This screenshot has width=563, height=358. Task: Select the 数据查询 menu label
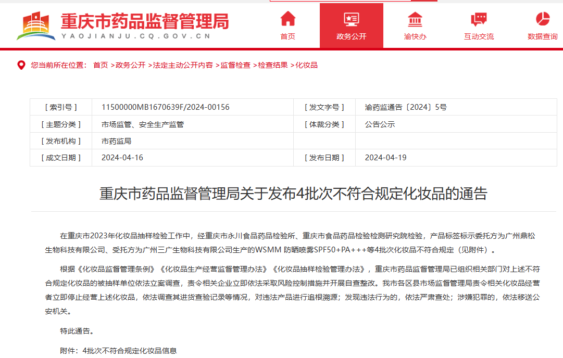[x=542, y=36]
